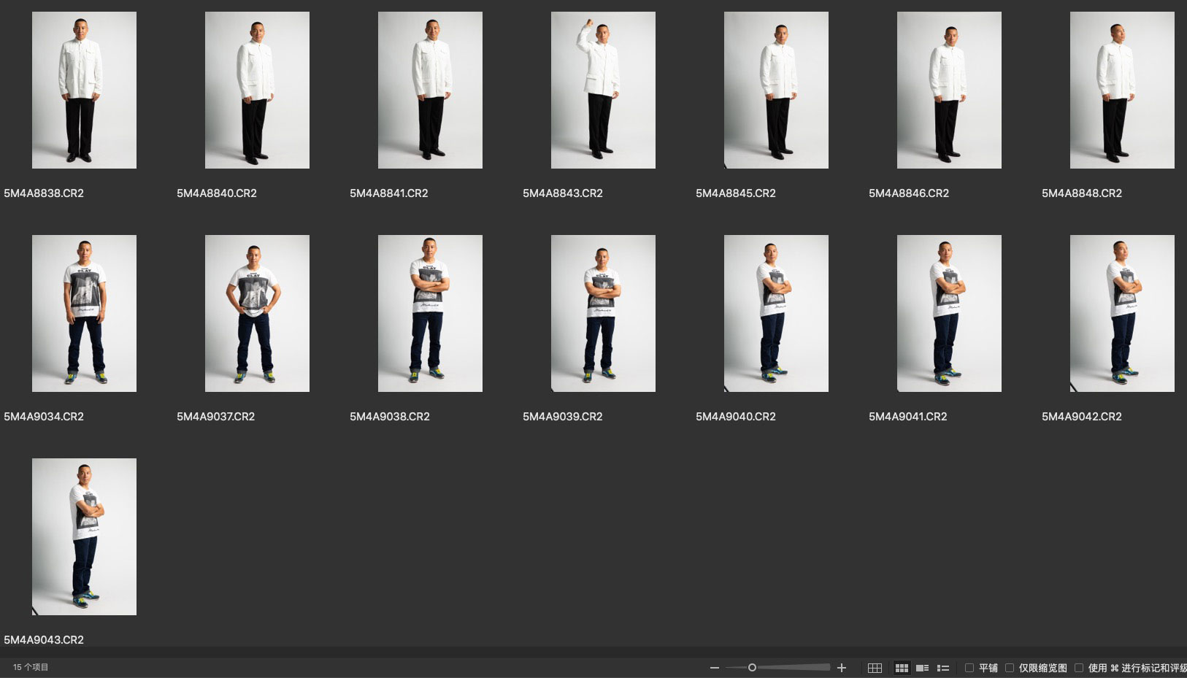Select the raised-fist photo 5M4A8843.CR2
The image size is (1187, 678).
pos(603,90)
